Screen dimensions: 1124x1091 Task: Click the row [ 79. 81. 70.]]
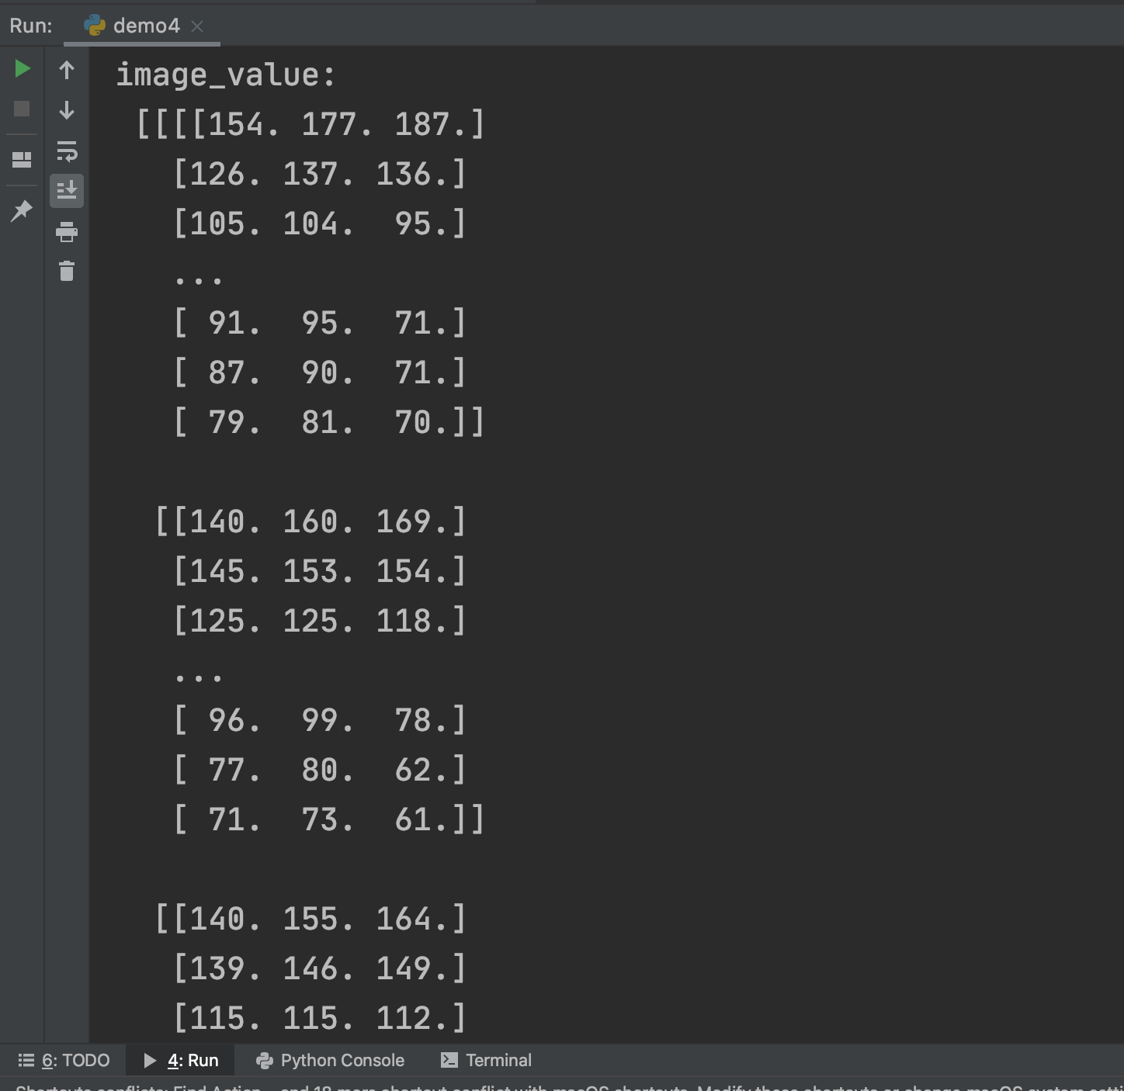point(329,422)
